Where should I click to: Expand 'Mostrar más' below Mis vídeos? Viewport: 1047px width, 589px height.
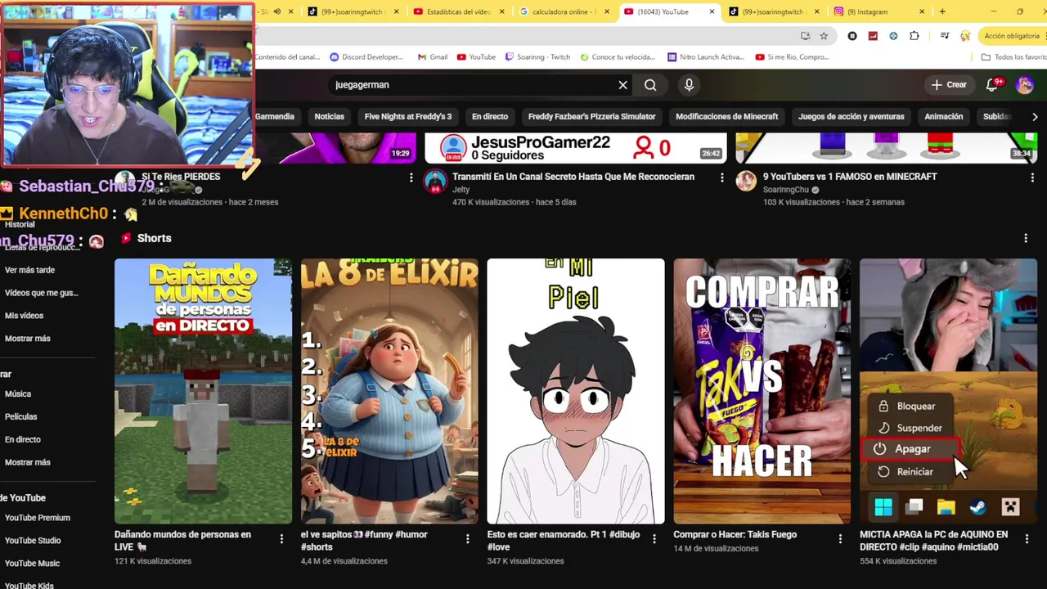(28, 339)
